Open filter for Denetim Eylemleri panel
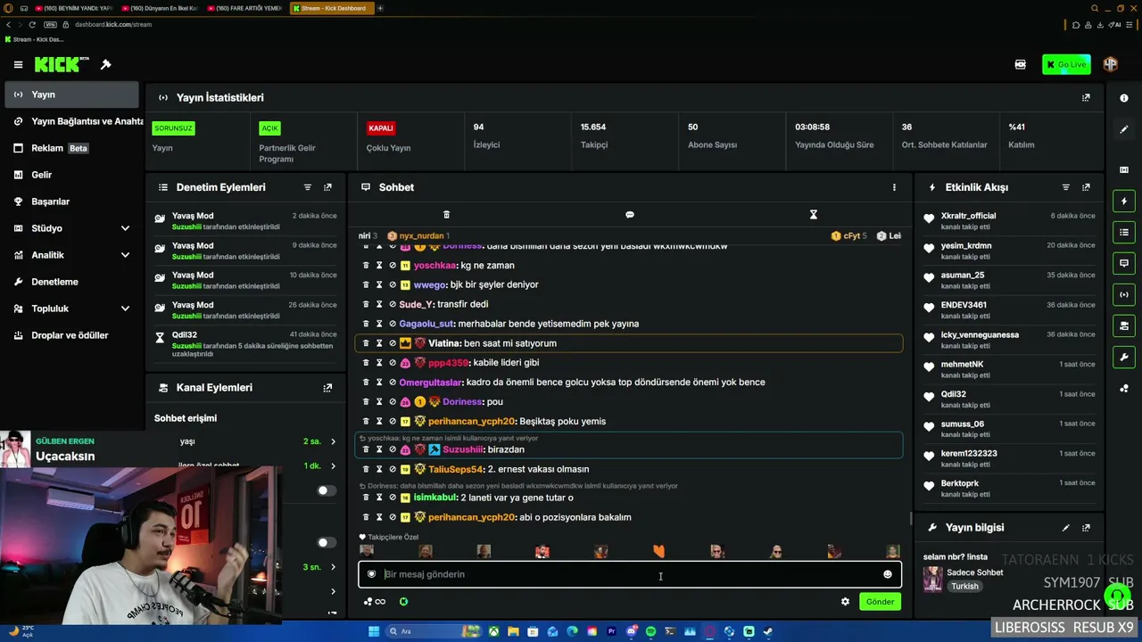1142x642 pixels. pyautogui.click(x=308, y=187)
